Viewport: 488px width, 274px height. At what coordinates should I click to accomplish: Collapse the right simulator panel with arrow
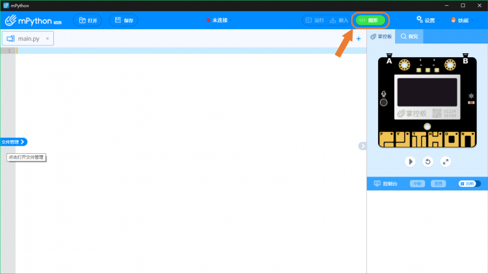coord(362,146)
